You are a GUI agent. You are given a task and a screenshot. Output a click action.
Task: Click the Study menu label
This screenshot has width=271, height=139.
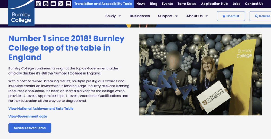click(111, 16)
